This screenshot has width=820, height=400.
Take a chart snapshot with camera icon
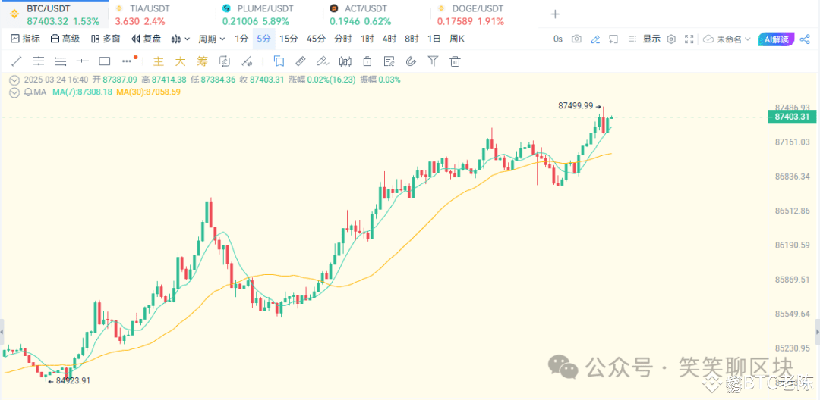tap(576, 39)
